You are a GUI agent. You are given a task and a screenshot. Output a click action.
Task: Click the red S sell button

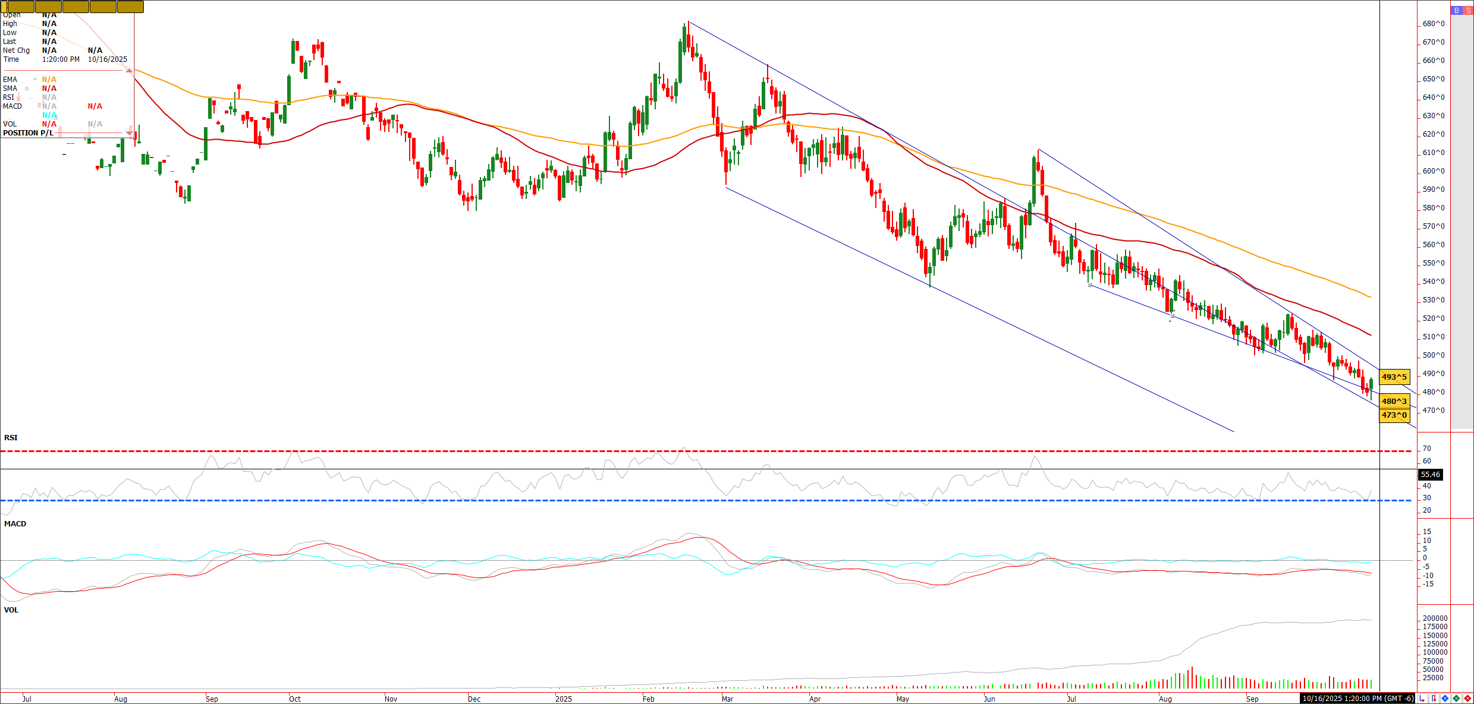tap(1468, 11)
